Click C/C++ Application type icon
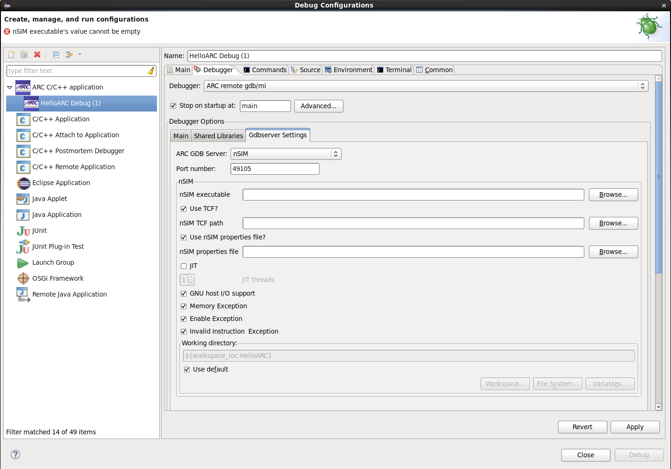 pyautogui.click(x=23, y=119)
